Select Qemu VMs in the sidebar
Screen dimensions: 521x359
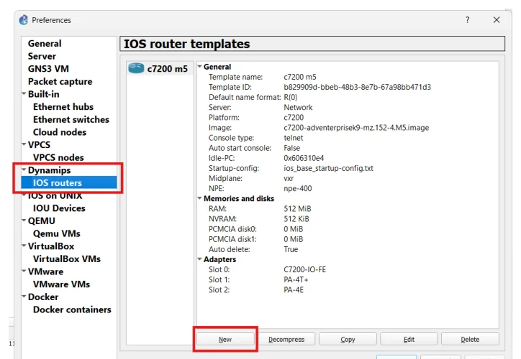(x=56, y=233)
